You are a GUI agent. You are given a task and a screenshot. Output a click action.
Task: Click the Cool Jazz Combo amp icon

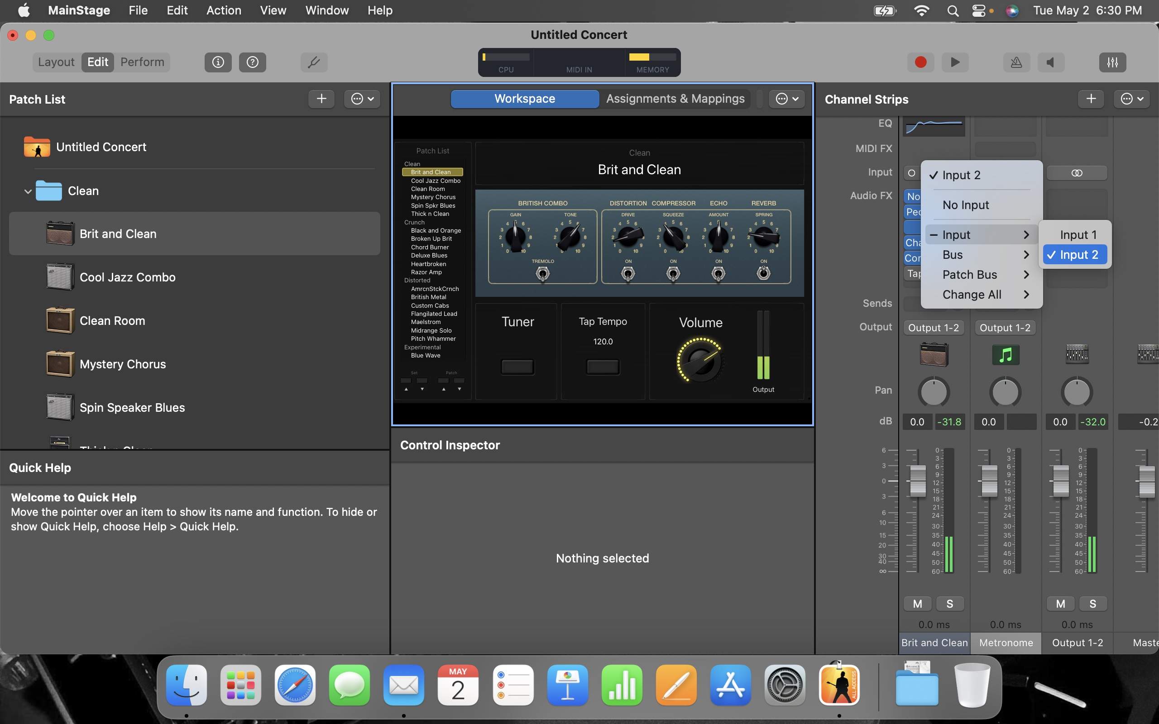click(60, 277)
